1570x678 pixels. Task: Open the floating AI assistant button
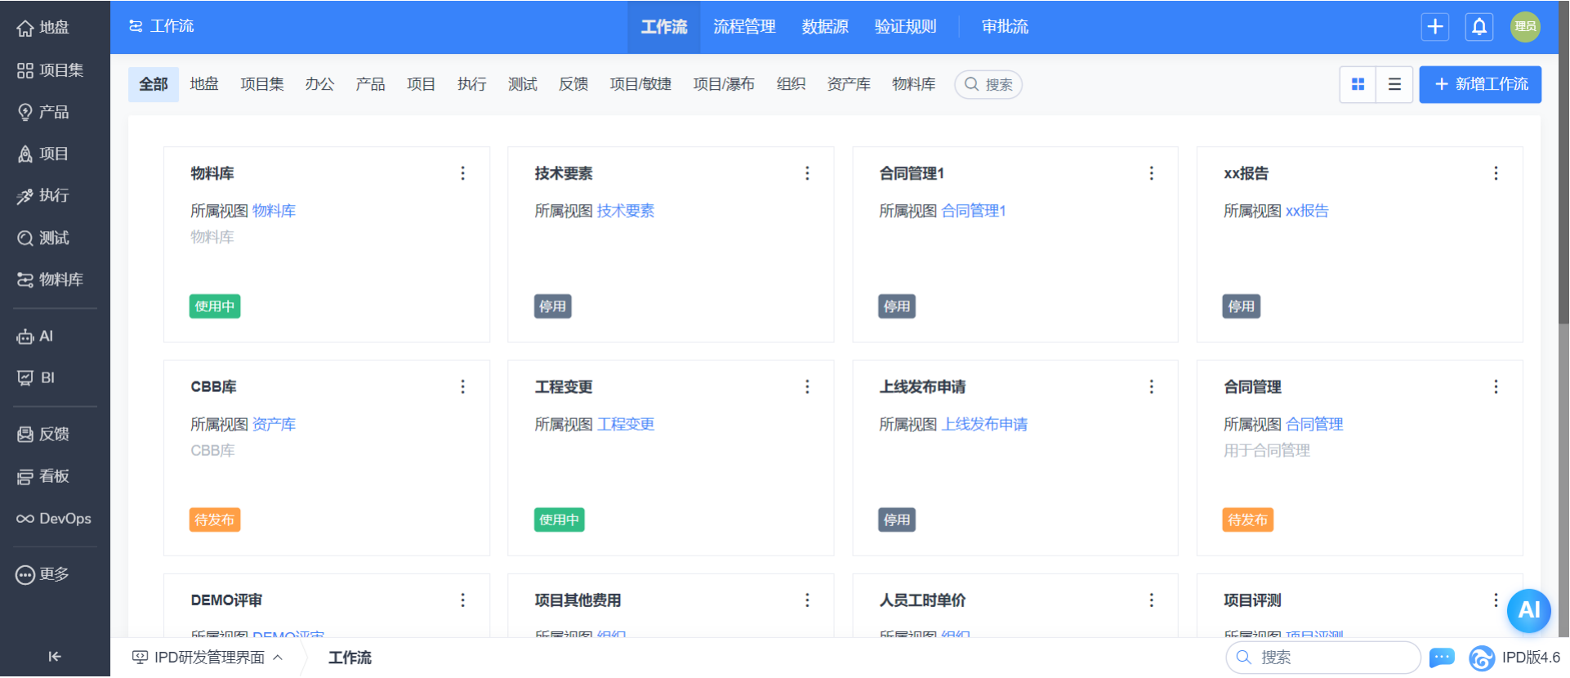(1528, 610)
